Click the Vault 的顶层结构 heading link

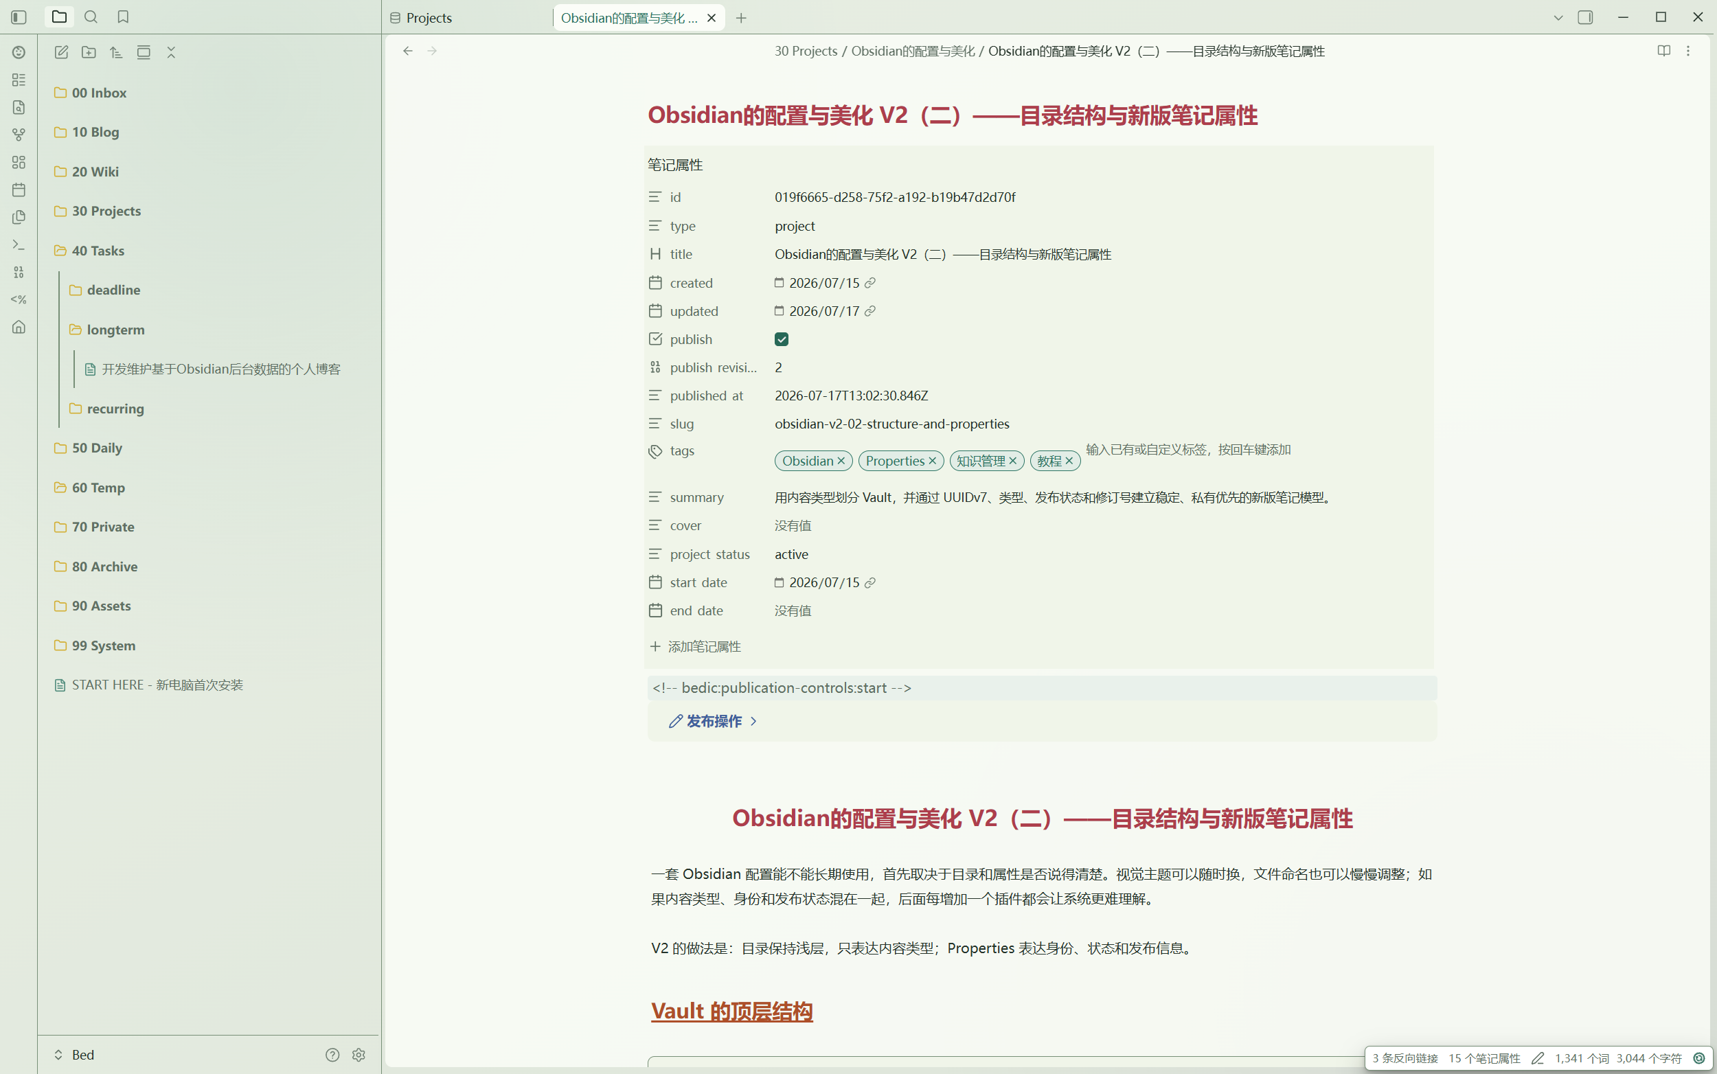(731, 1011)
